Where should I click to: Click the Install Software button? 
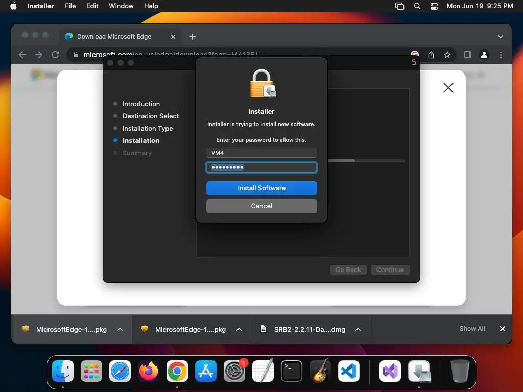coord(261,188)
